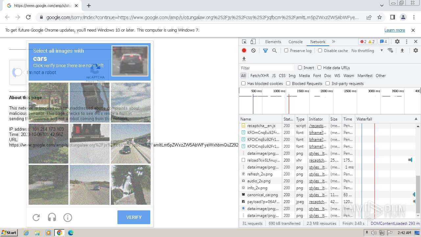Viewport: 421px width, 237px height.
Task: Open the Learn more link
Action: pyautogui.click(x=395, y=30)
